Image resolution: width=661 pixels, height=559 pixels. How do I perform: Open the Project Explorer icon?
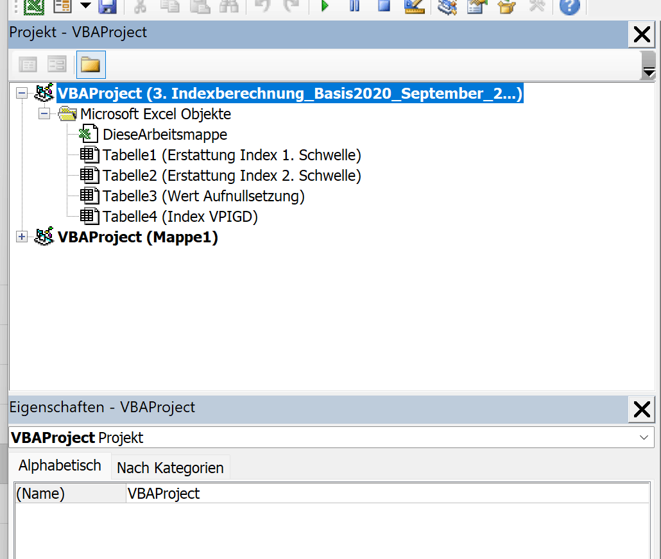(x=447, y=6)
